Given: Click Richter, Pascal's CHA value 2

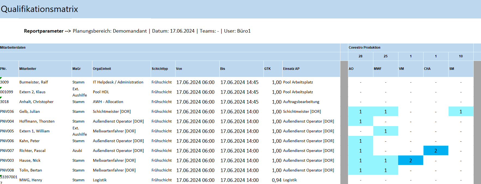Looking at the screenshot, I should tap(436, 151).
